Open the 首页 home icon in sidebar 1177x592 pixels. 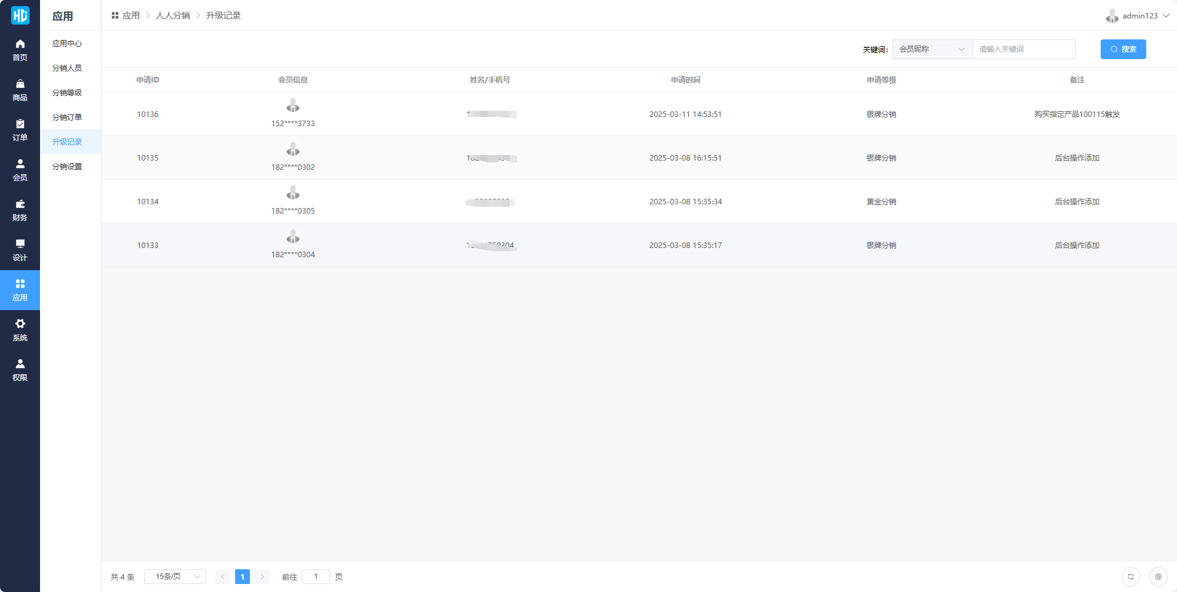[x=20, y=50]
